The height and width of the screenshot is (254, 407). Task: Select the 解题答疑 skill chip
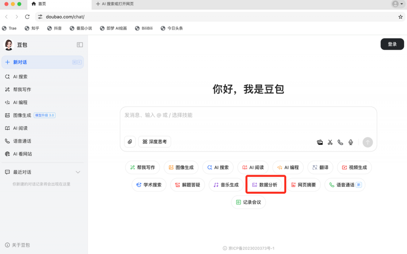pyautogui.click(x=188, y=185)
